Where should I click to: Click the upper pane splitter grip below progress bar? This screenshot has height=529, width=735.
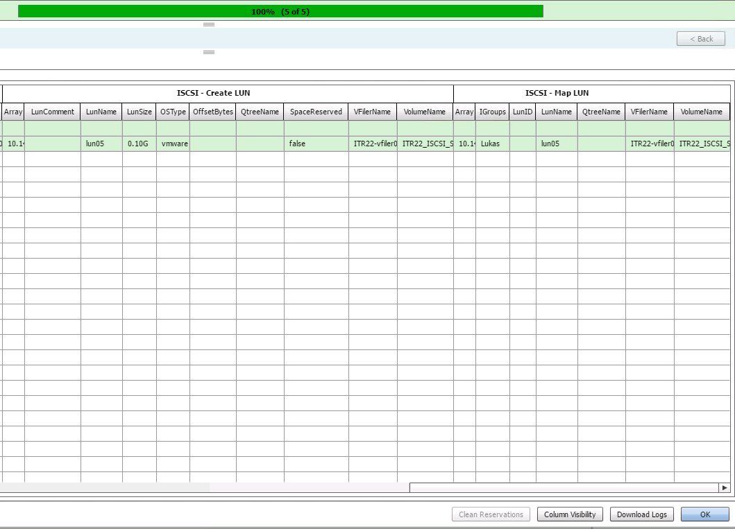coord(209,24)
